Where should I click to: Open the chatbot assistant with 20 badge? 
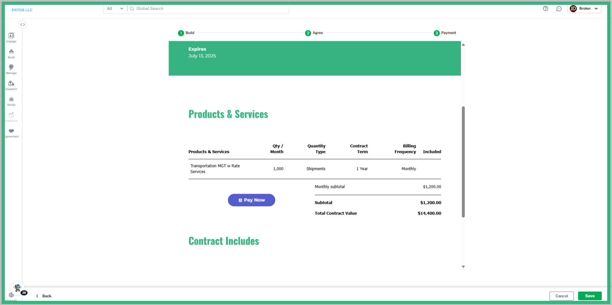pos(18,287)
